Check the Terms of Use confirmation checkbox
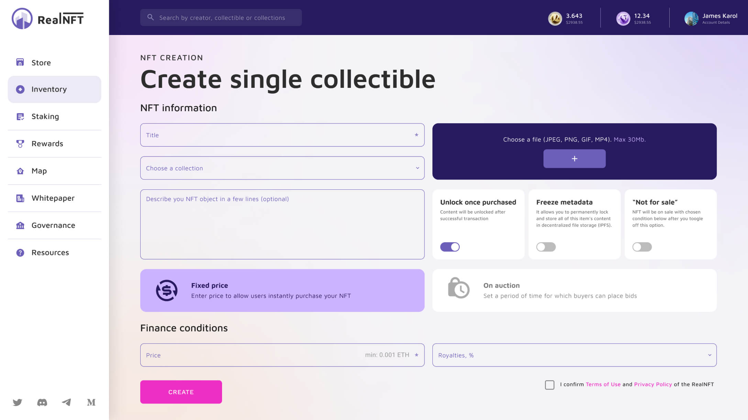 click(549, 385)
